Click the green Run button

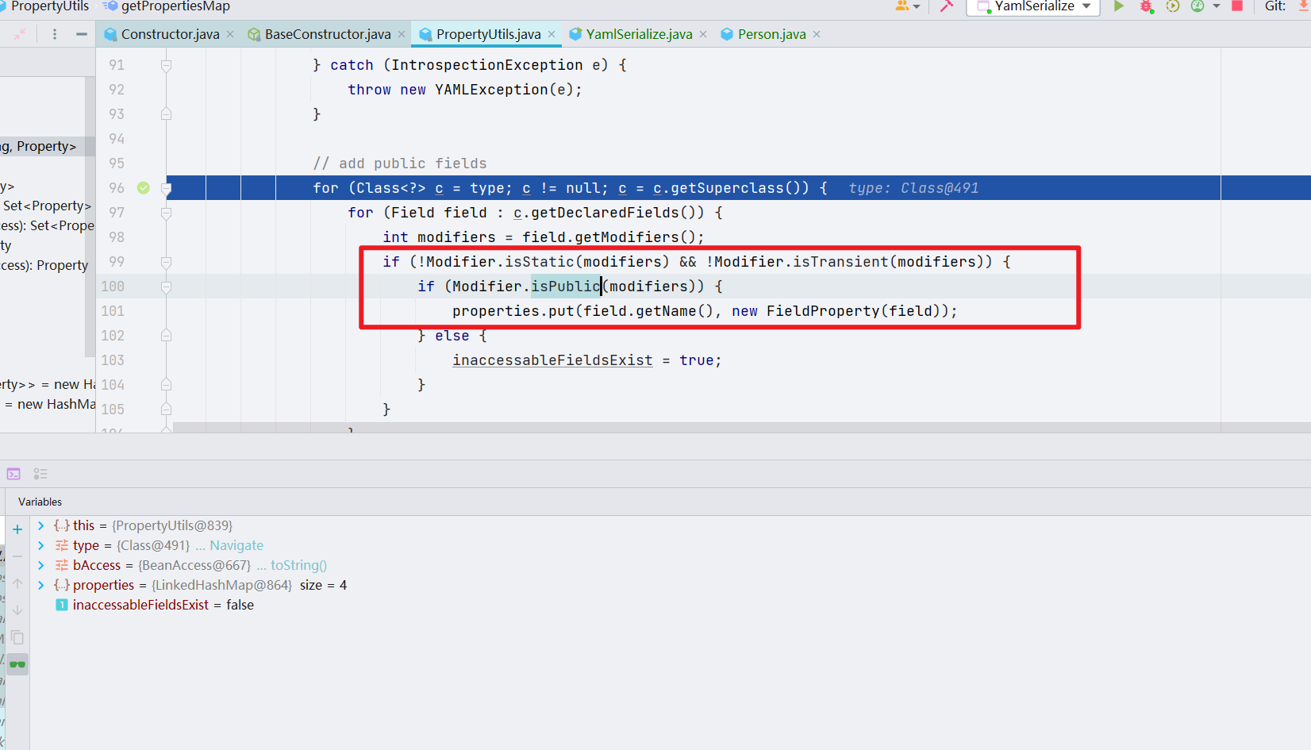tap(1119, 6)
